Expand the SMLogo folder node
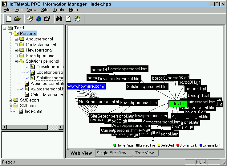 click(10, 106)
